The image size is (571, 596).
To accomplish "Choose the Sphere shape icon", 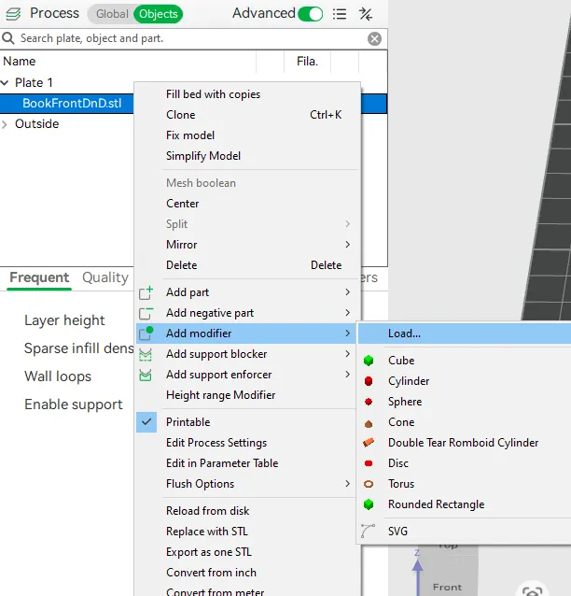I will 369,402.
